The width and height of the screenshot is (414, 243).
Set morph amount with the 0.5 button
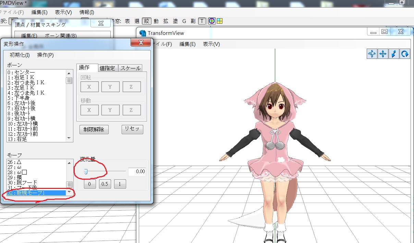tap(105, 184)
